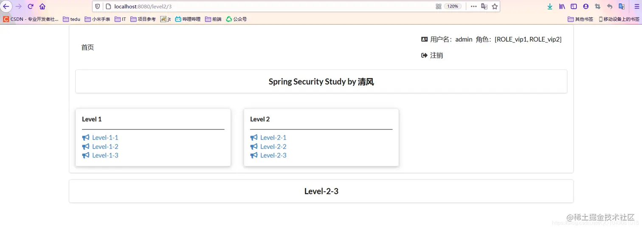This screenshot has width=642, height=229.
Task: Click the 用户名: admin text
Action: (451, 39)
